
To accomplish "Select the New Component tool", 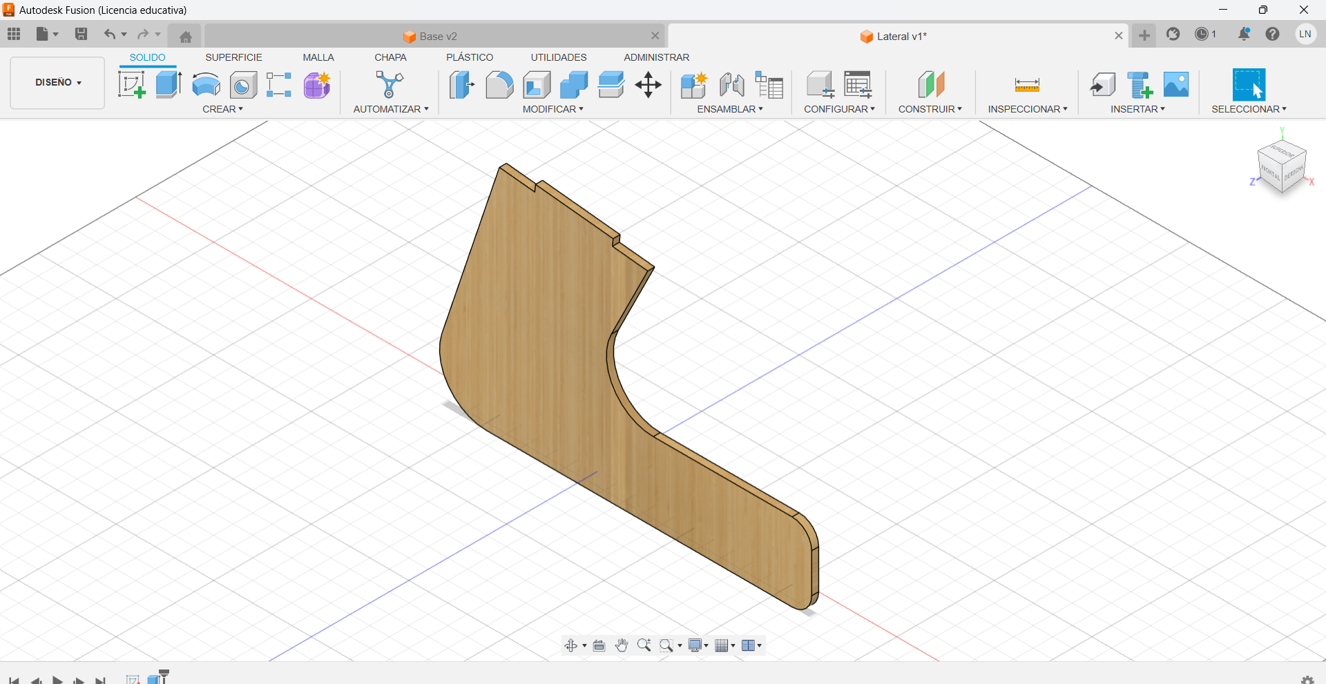I will pos(693,85).
